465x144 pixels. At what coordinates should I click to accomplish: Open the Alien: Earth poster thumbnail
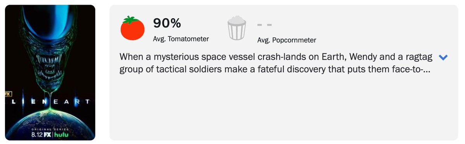tap(50, 72)
